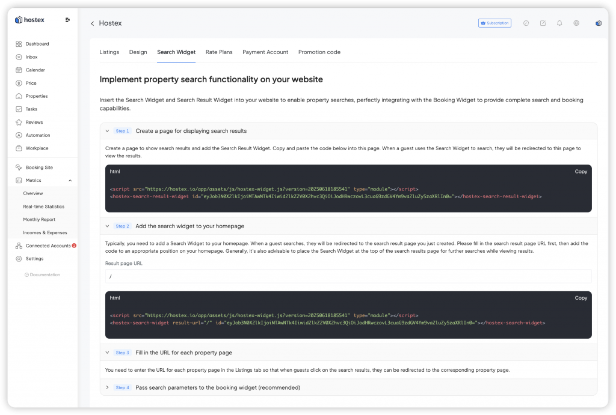616x415 pixels.
Task: Switch to the Design tab
Action: [138, 52]
